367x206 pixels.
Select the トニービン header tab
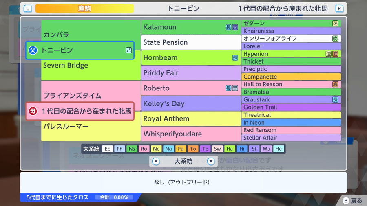point(184,9)
